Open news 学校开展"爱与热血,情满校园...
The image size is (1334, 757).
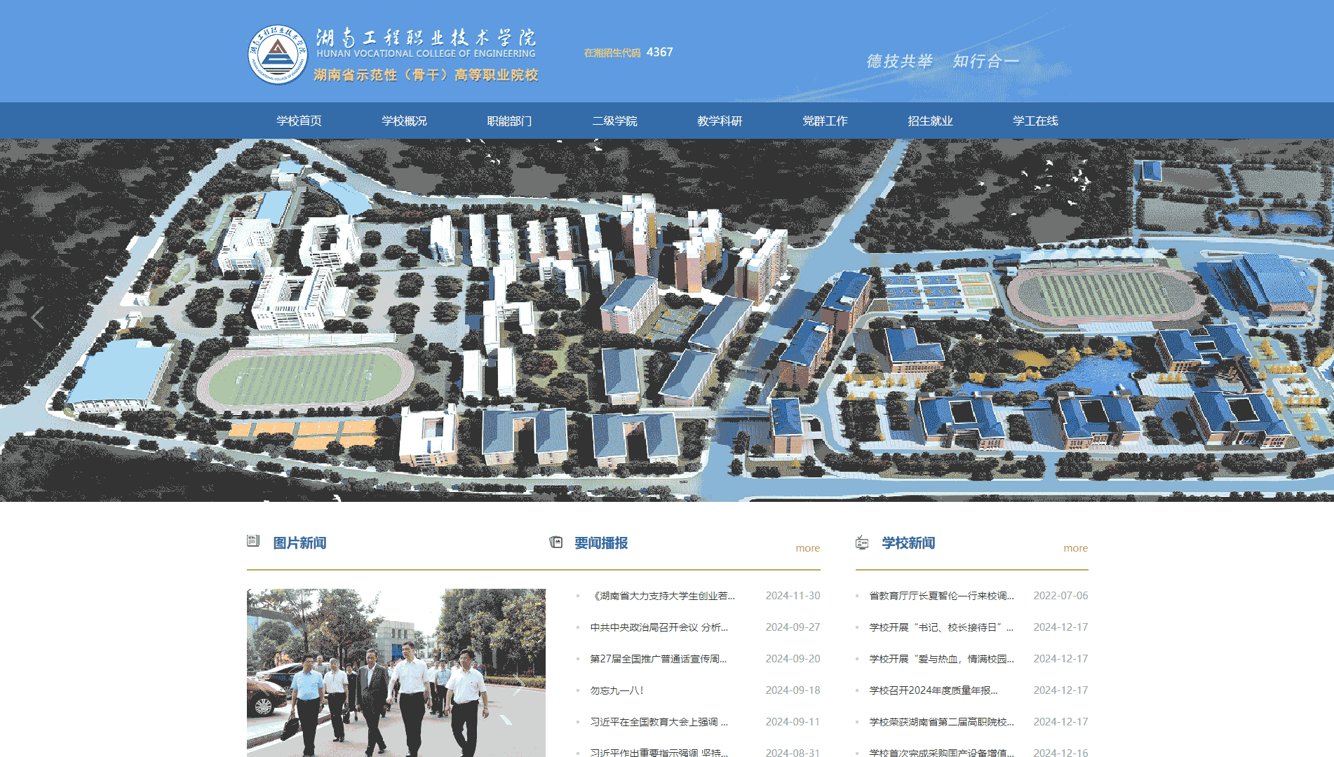[942, 659]
